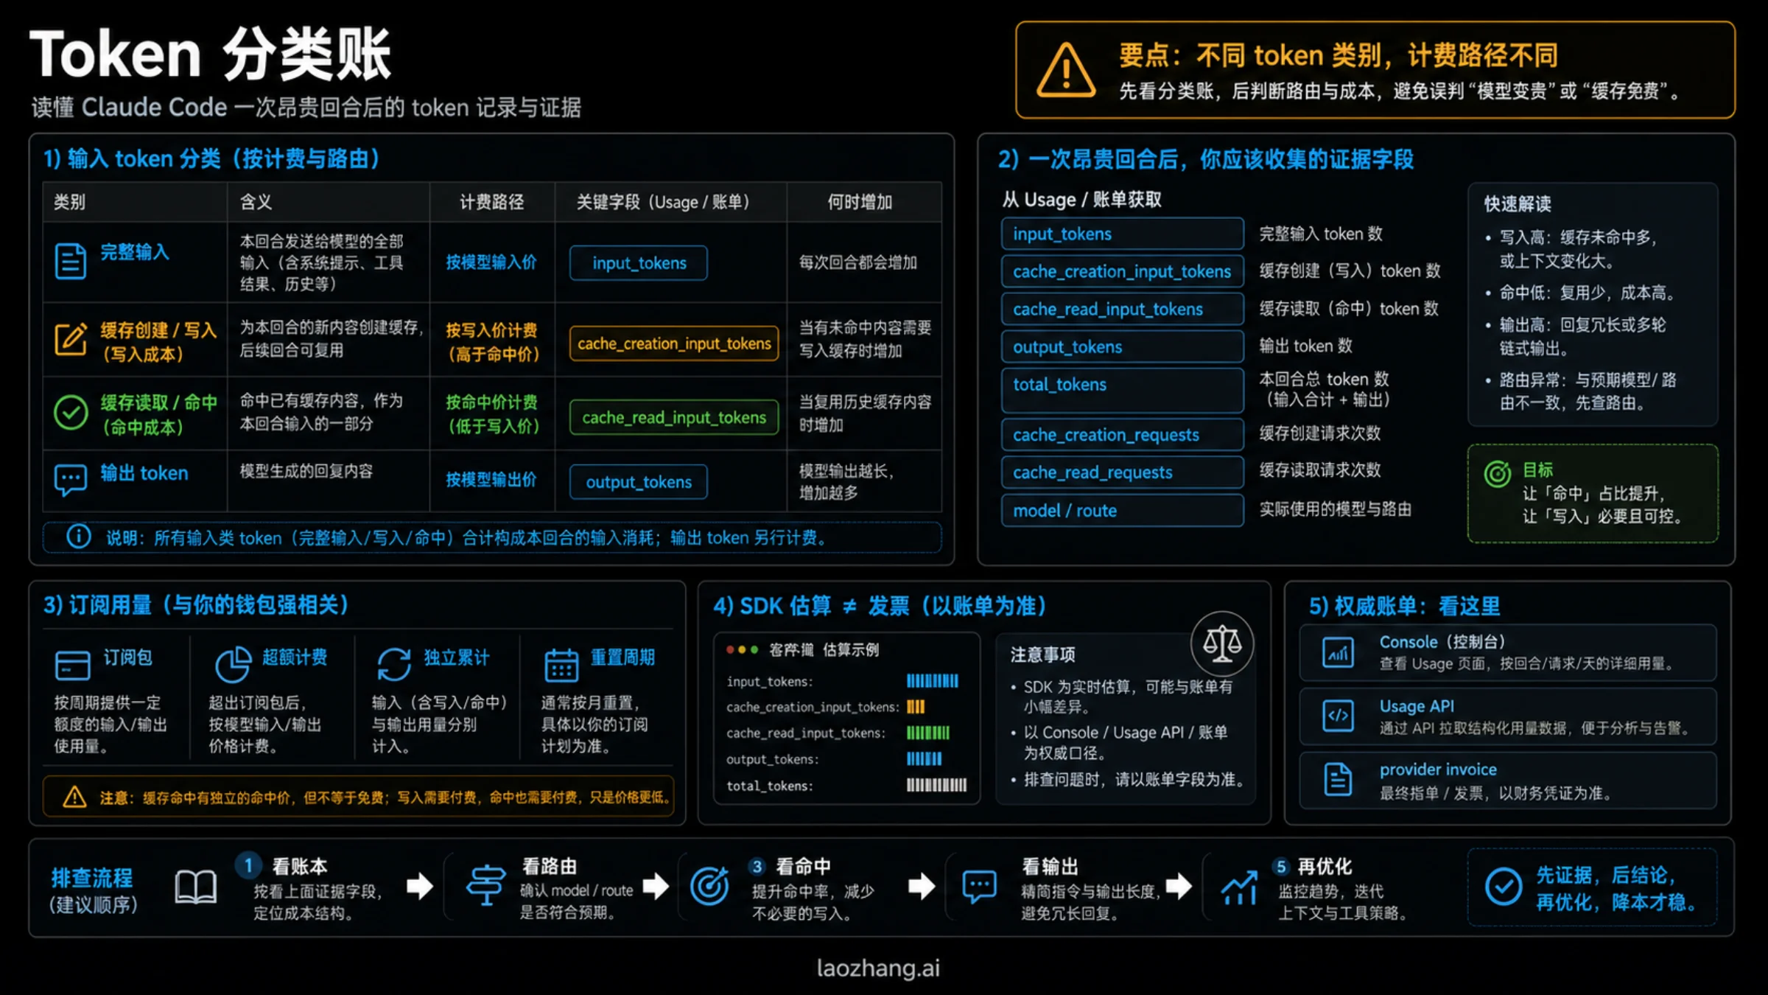Click the 从 Usage / 账单获取 heading
1768x995 pixels.
click(x=1081, y=200)
